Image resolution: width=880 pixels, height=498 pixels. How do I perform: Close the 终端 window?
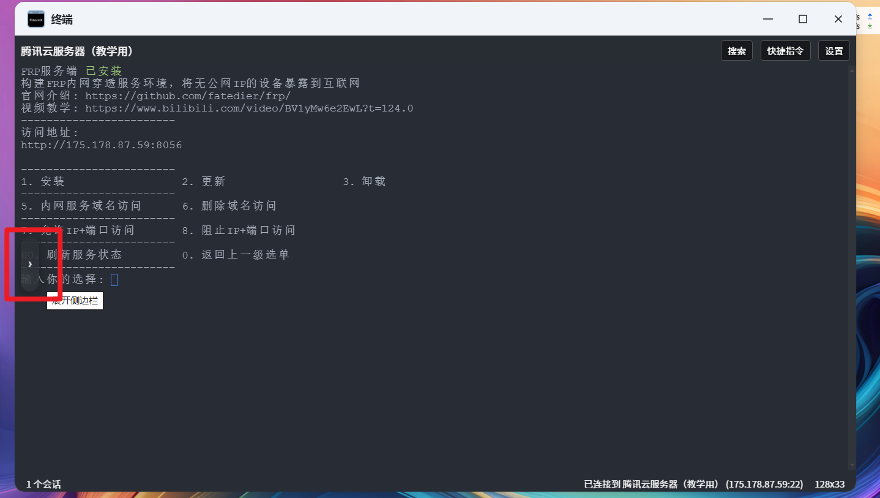(x=838, y=19)
